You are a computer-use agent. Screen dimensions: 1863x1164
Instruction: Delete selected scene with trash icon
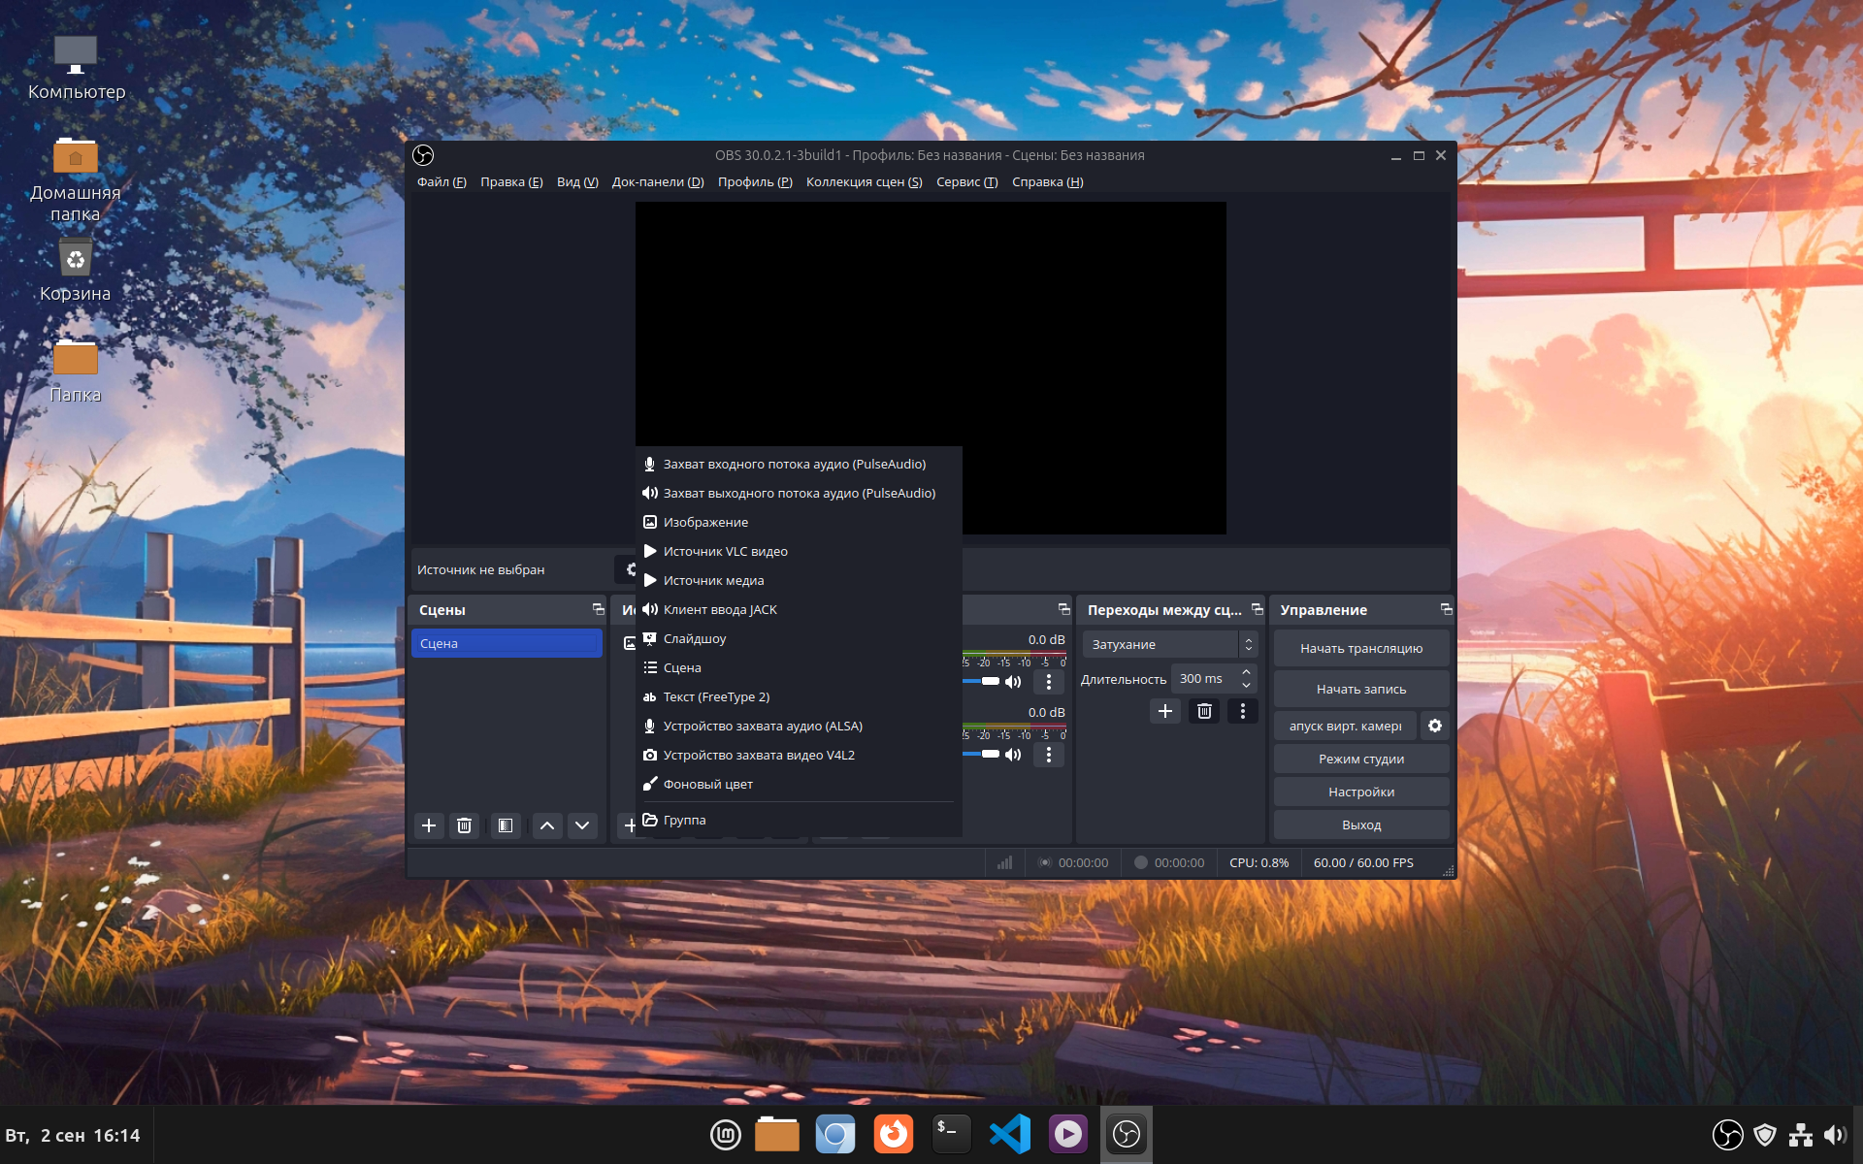coord(465,825)
